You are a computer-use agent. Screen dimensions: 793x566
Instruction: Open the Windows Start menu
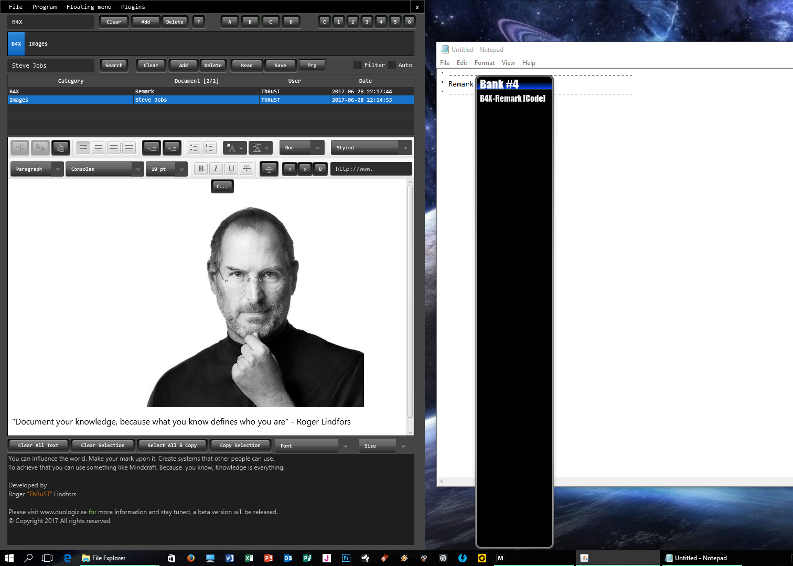(9, 558)
